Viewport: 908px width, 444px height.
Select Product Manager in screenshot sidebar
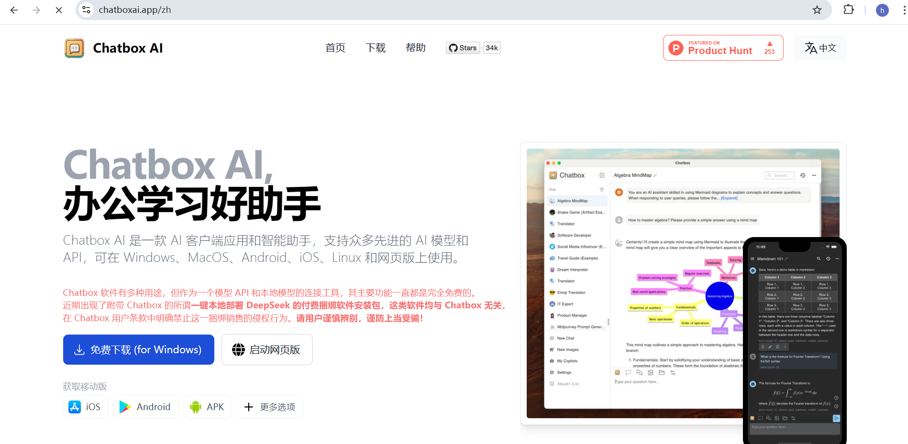tap(577, 315)
